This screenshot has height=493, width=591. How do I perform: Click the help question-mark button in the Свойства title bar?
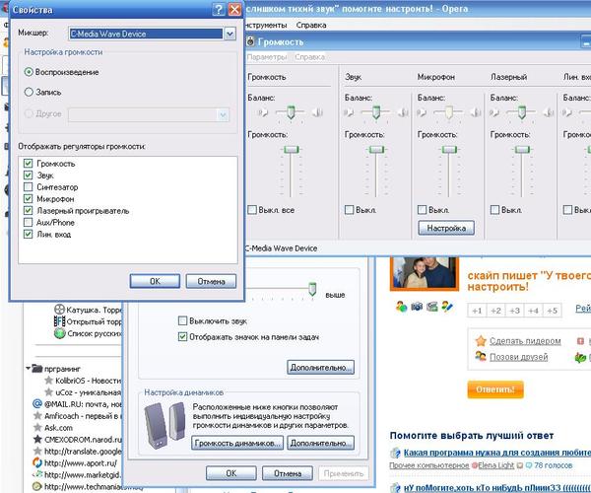[219, 10]
